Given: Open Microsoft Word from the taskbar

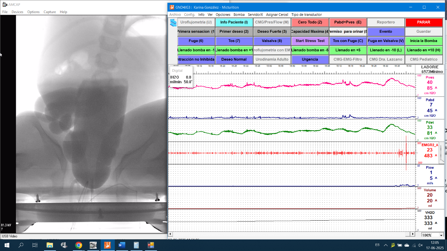Looking at the screenshot, I should tap(122, 245).
